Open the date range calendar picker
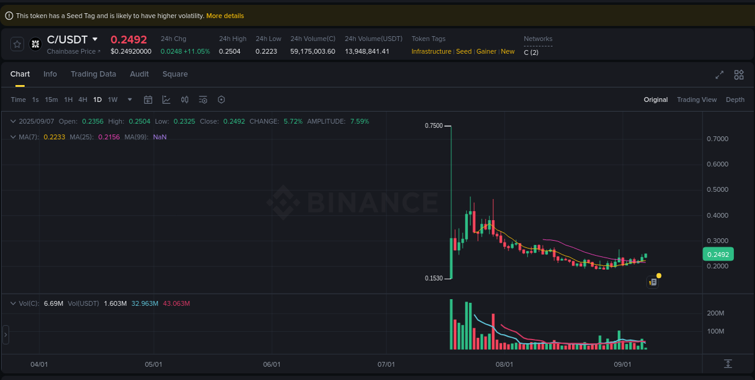755x380 pixels. (148, 100)
